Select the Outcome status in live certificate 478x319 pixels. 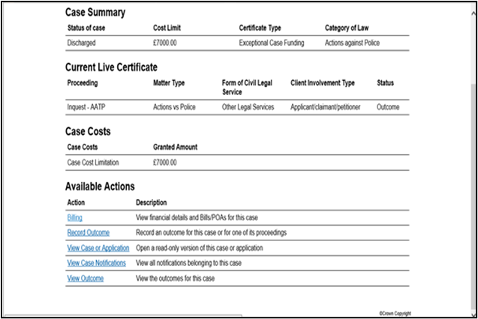click(x=388, y=107)
